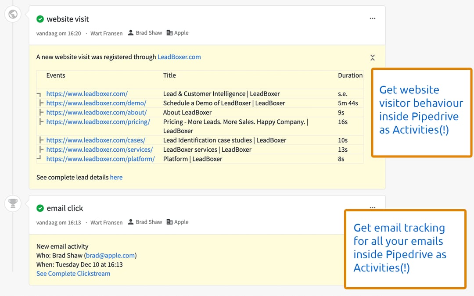Click the brad@apple.com email link
474x296 pixels.
tap(110, 256)
